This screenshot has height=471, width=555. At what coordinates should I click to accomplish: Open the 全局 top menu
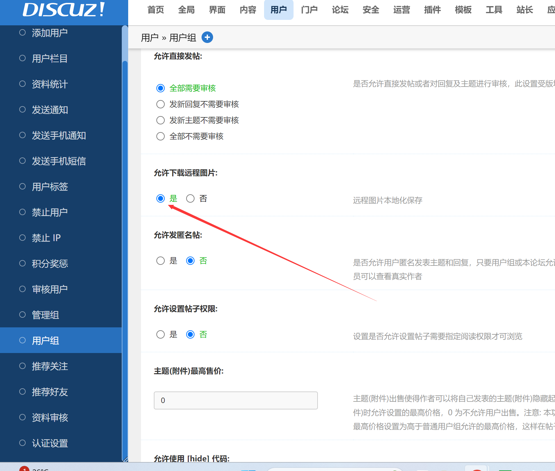186,10
